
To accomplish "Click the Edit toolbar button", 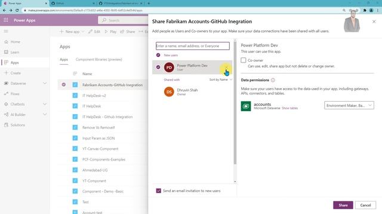I will 94,32.
